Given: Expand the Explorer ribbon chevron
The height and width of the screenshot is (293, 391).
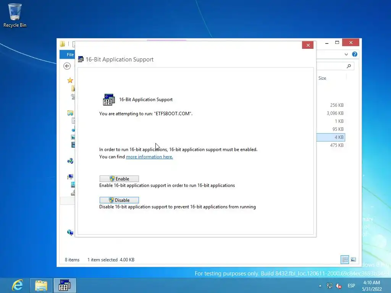Looking at the screenshot, I should (346, 54).
